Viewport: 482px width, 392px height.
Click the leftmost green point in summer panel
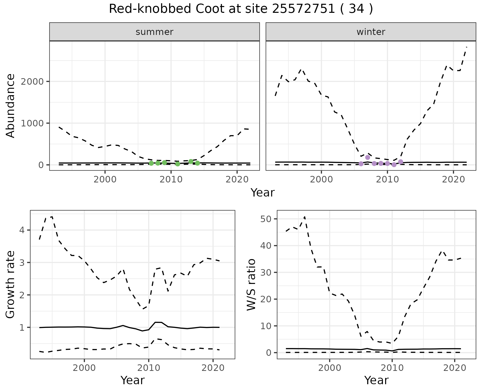tap(151, 163)
